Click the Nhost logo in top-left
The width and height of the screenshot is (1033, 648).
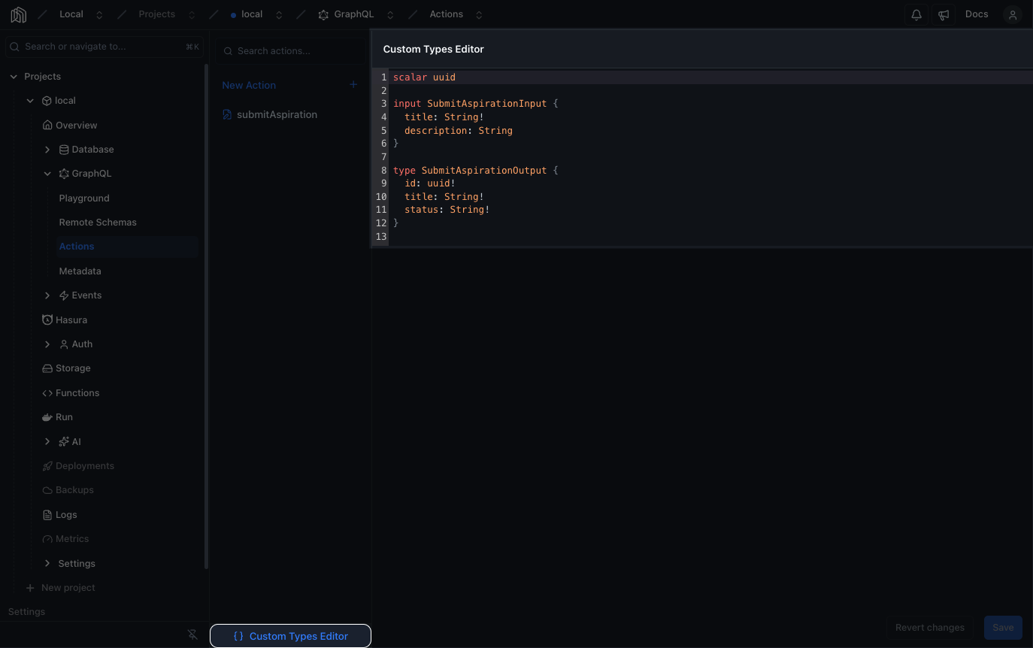(x=18, y=14)
